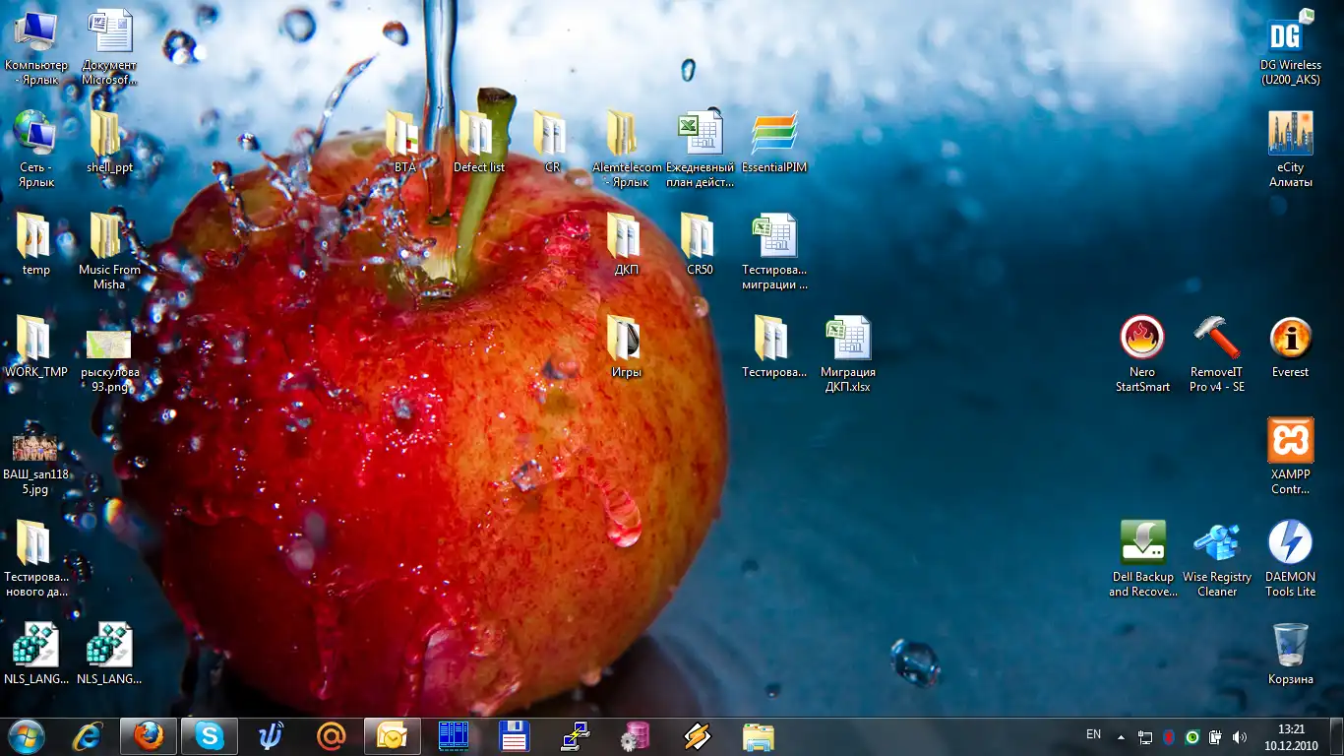1344x756 pixels.
Task: Select the XAMPP Control Panel shortcut
Action: point(1290,442)
